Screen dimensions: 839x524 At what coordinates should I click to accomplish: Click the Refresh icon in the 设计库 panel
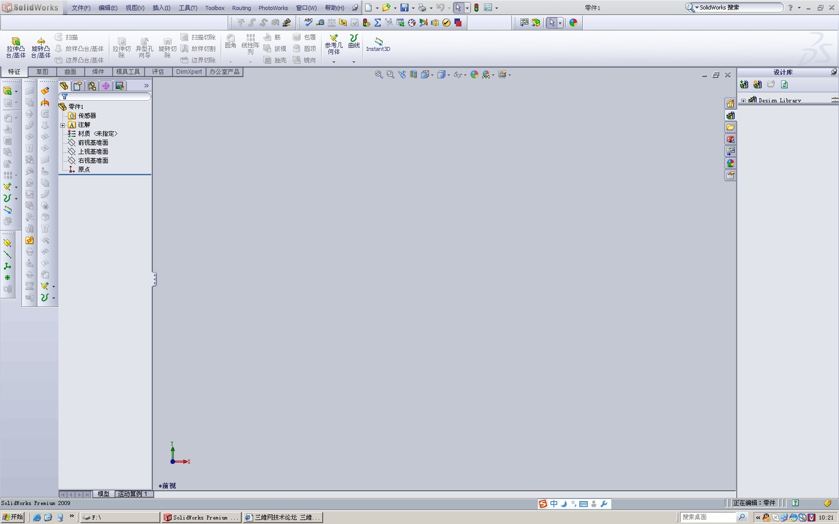pyautogui.click(x=785, y=85)
